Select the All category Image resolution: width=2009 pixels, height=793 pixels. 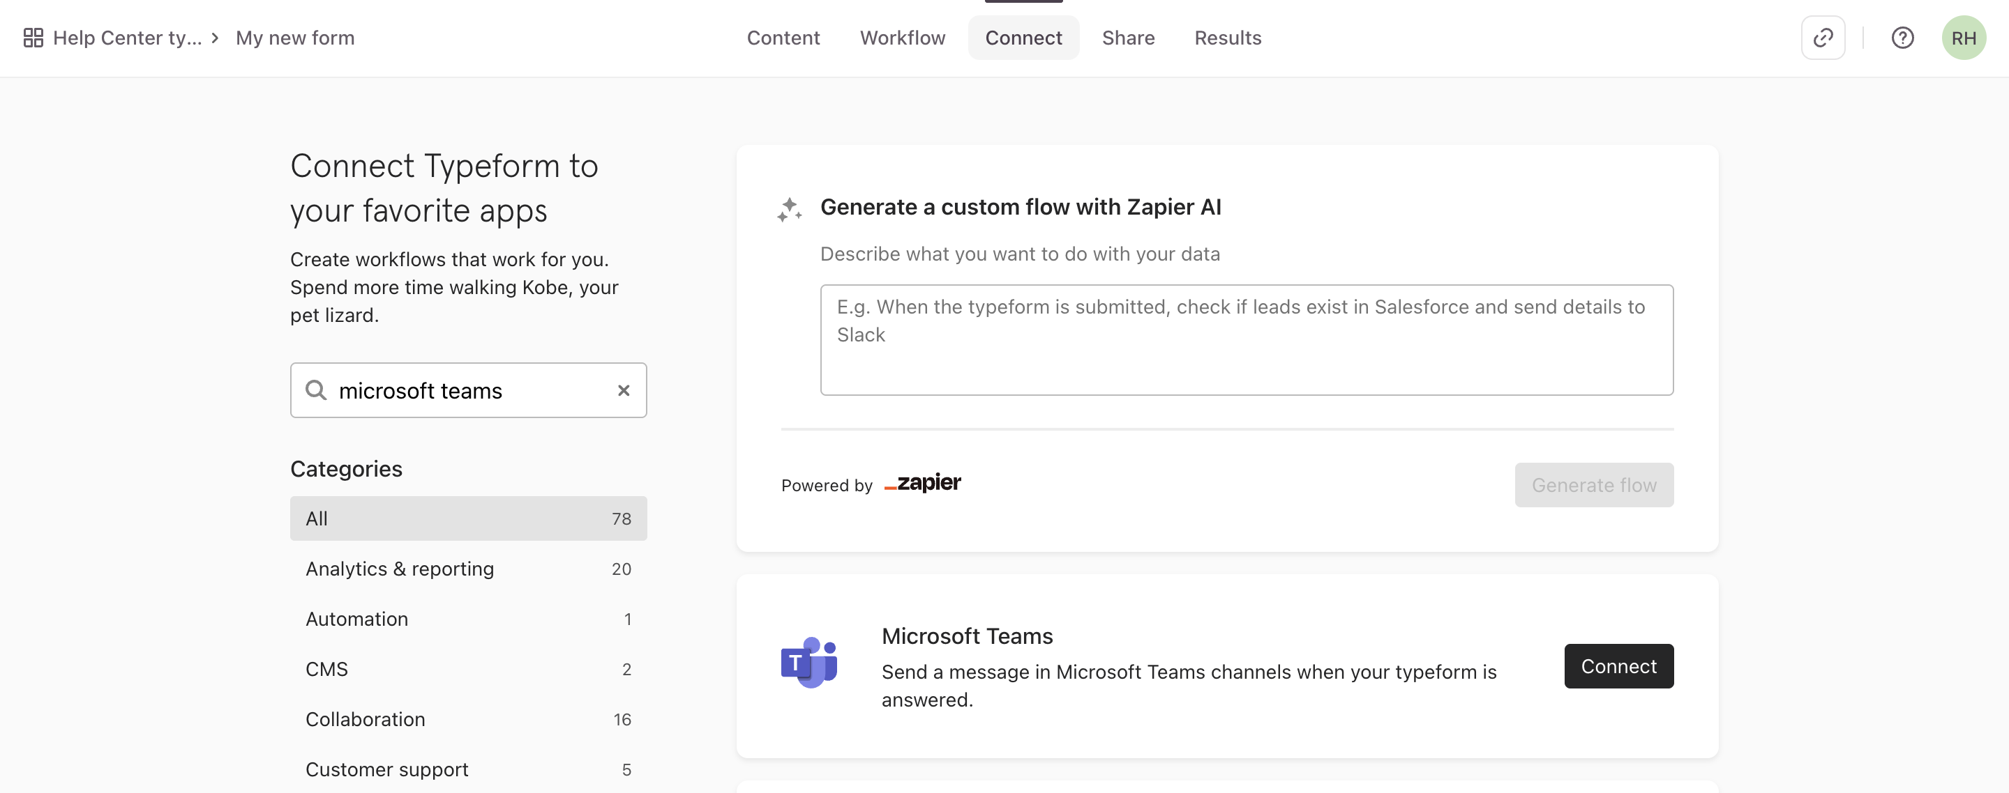tap(468, 518)
